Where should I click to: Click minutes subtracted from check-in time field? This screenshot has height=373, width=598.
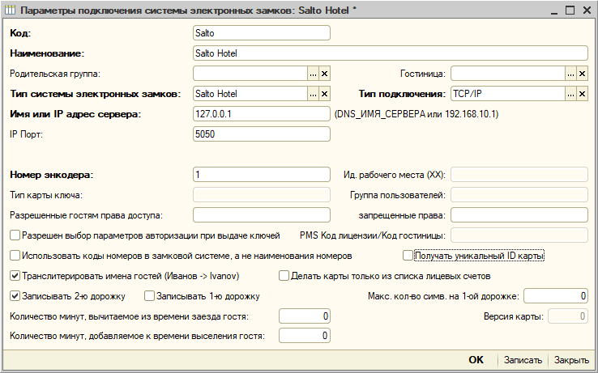(305, 316)
